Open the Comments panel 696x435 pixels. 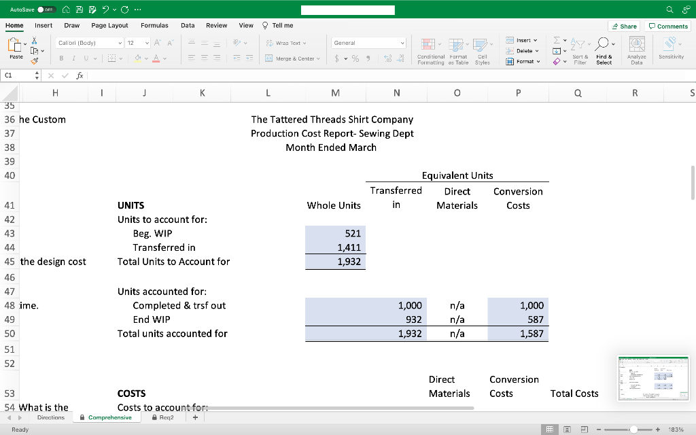pyautogui.click(x=667, y=25)
